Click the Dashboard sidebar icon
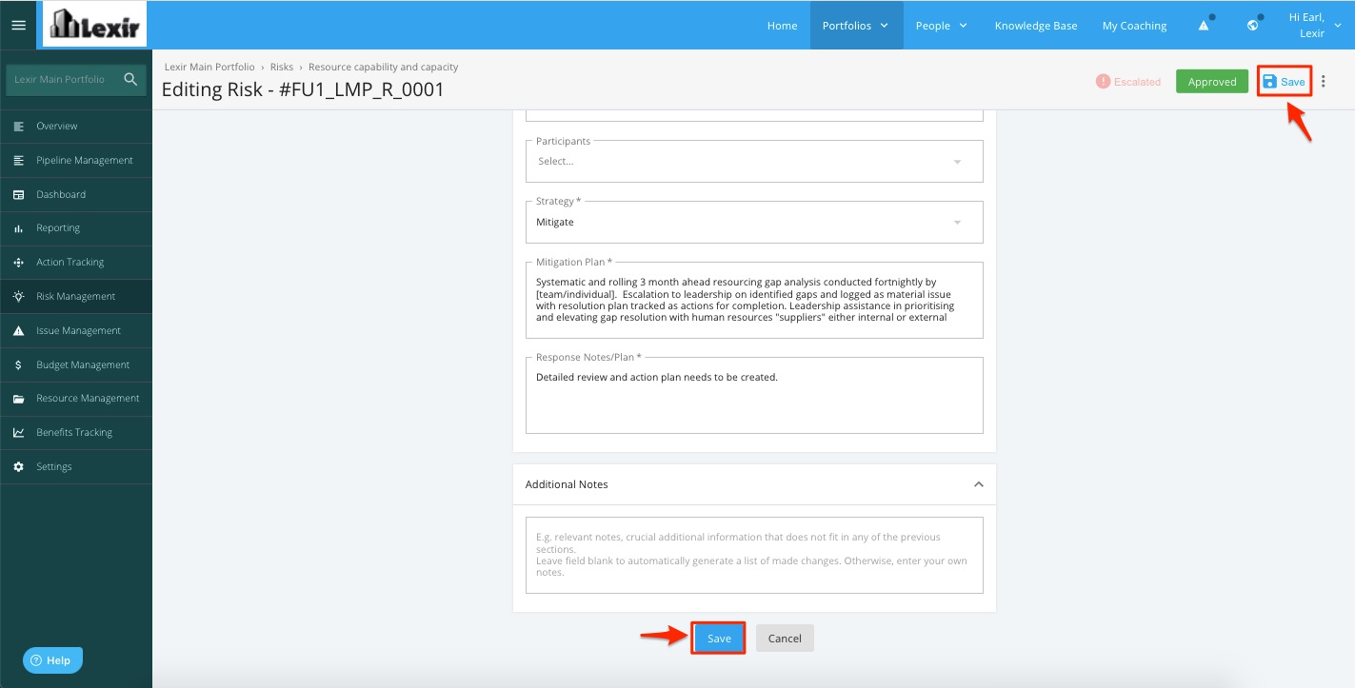 coord(18,194)
